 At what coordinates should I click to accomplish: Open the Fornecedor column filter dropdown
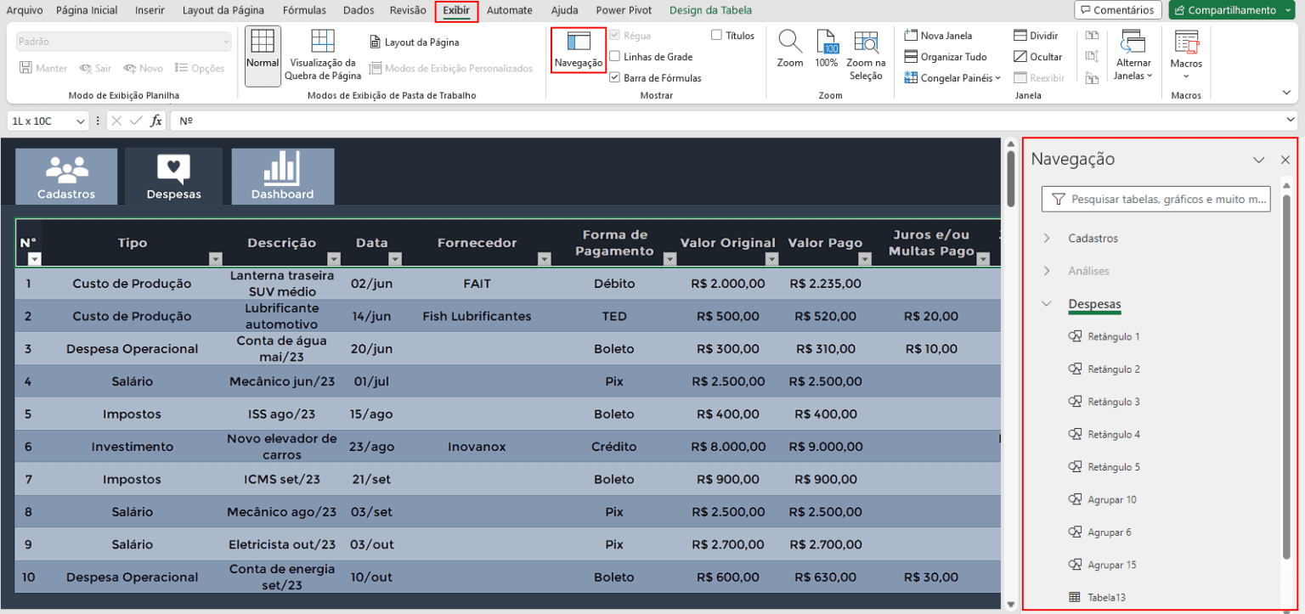(544, 259)
